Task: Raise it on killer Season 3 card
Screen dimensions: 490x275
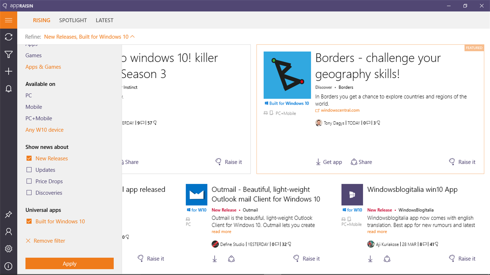Action: pos(229,162)
